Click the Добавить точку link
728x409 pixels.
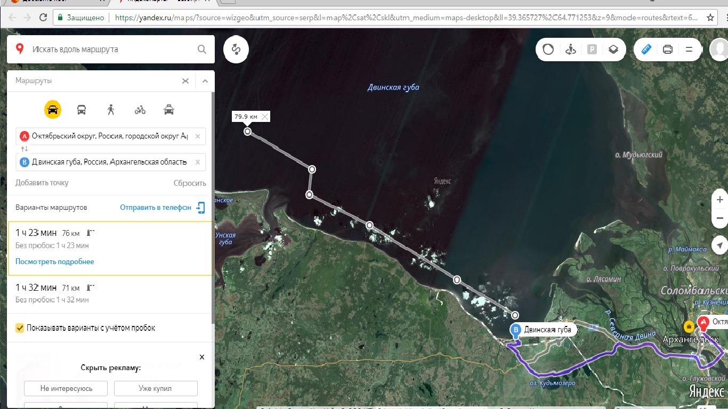click(42, 183)
